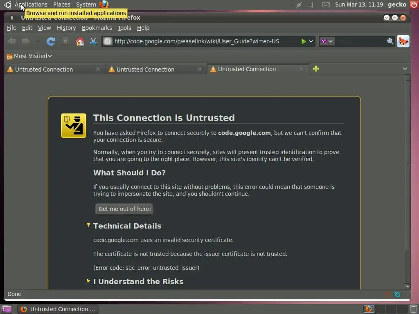Click the red status bar icon
The width and height of the screenshot is (419, 314).
(387, 294)
